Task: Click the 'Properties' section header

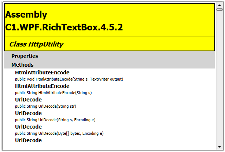Action: point(25,56)
